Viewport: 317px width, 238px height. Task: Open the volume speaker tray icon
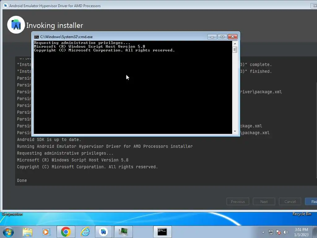(286, 232)
